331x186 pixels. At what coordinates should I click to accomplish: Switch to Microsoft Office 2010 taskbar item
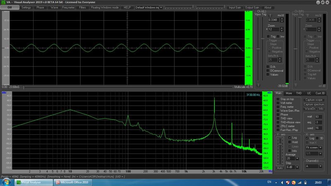point(73,182)
